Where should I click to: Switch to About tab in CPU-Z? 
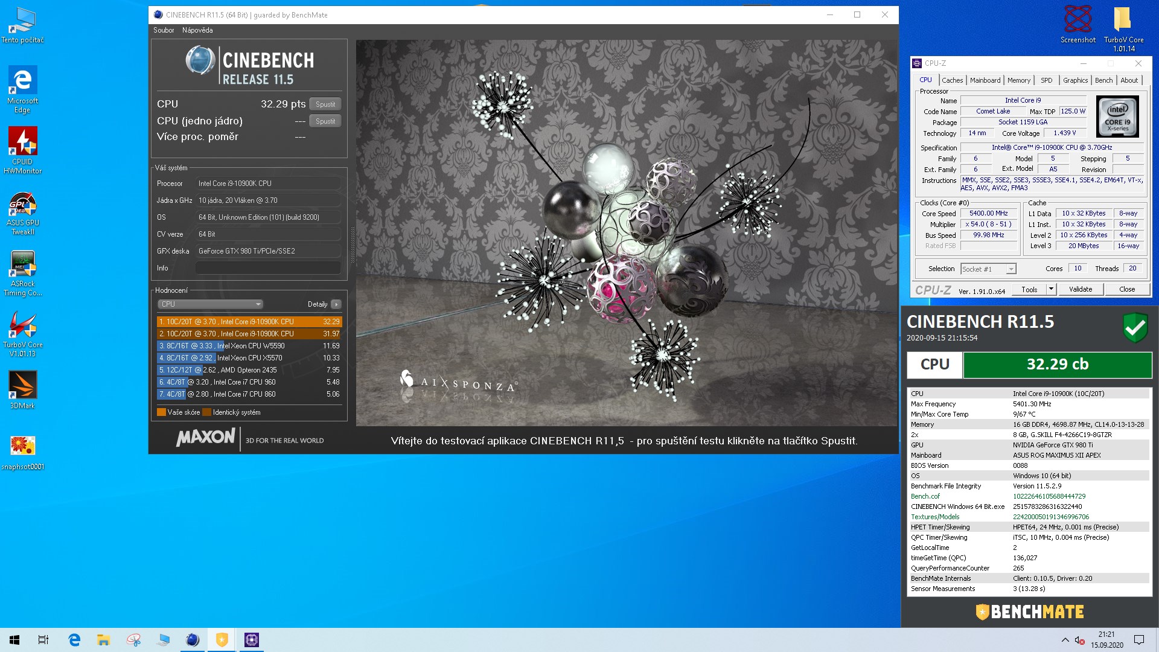click(1129, 80)
